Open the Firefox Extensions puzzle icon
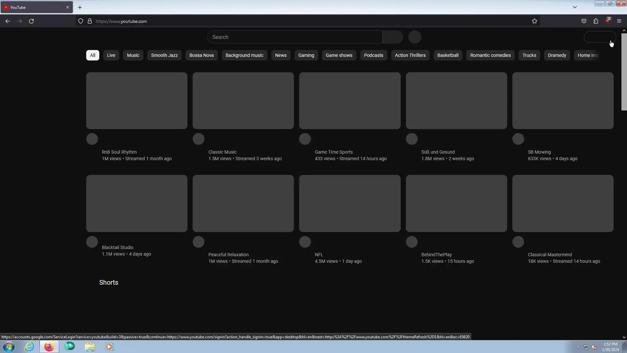Image resolution: width=627 pixels, height=353 pixels. coord(596,21)
